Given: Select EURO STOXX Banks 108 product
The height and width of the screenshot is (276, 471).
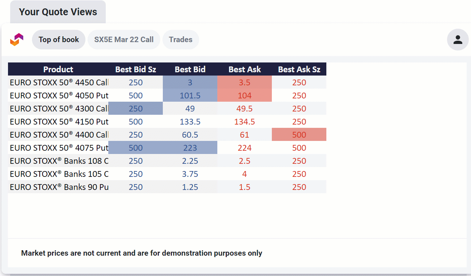Looking at the screenshot, I should pyautogui.click(x=58, y=161).
